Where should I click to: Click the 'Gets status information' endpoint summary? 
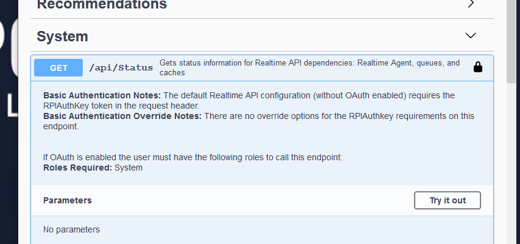[309, 67]
